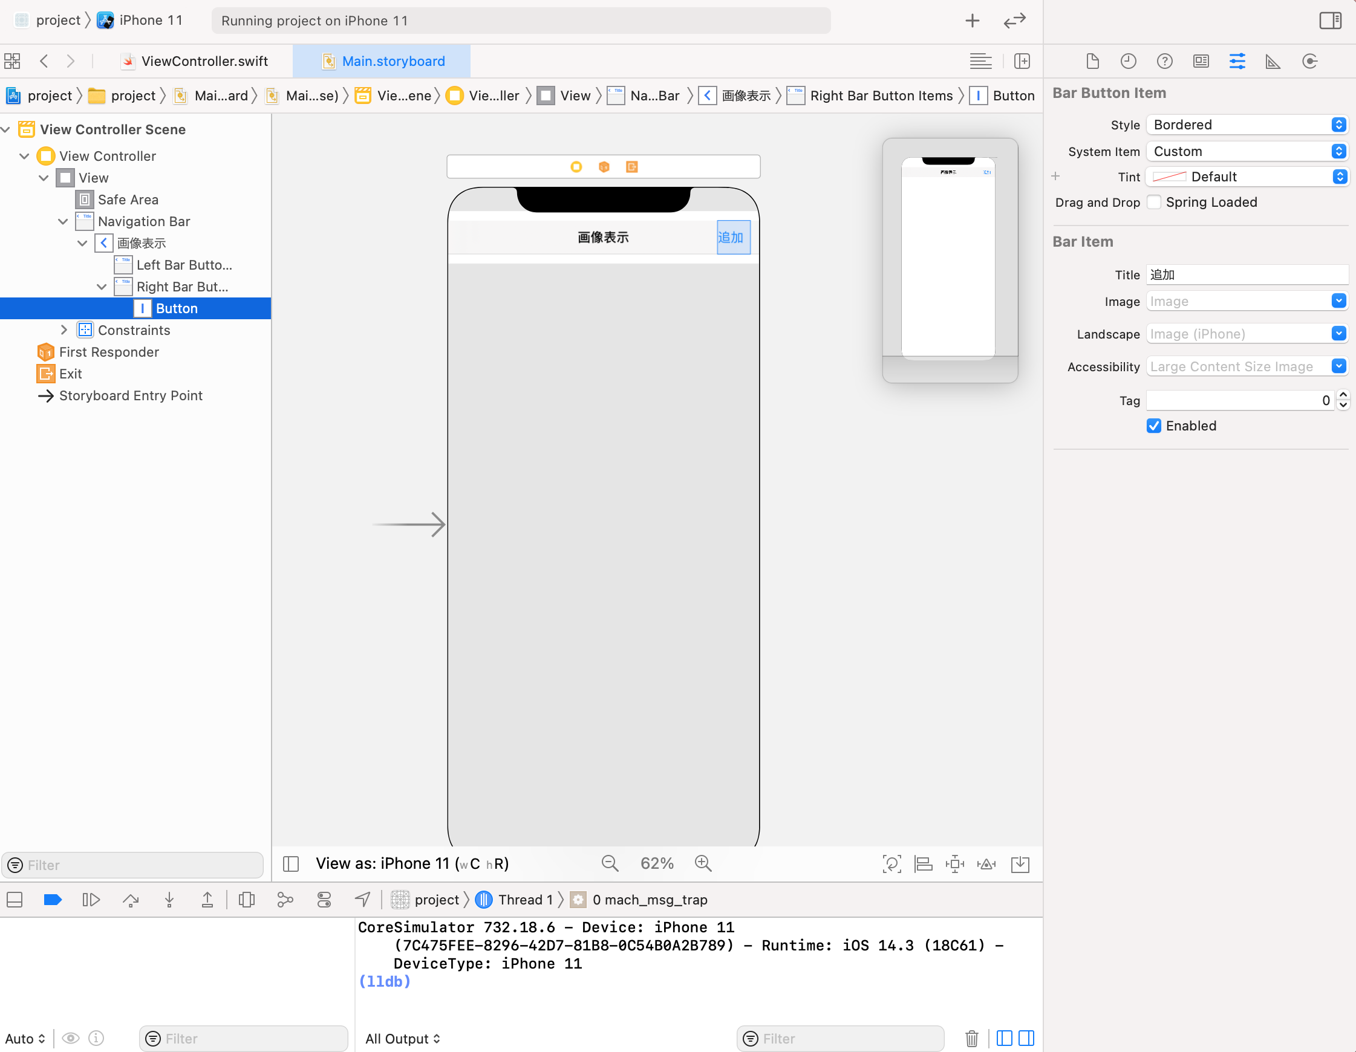
Task: Click the Quick Help inspector icon
Action: tap(1164, 62)
